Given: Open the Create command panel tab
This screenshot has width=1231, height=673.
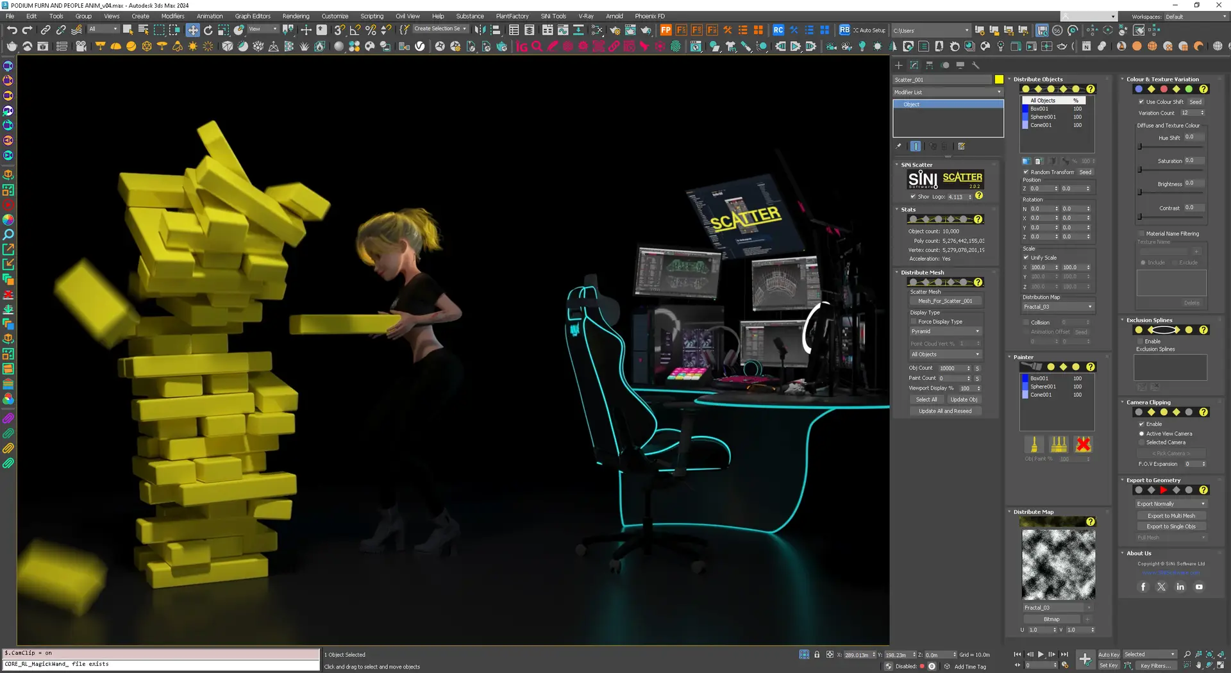Looking at the screenshot, I should coord(898,65).
